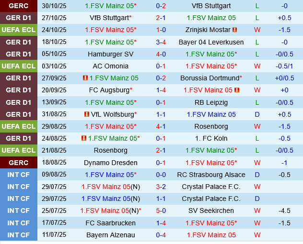Open the Dynamo Dresden team link
The width and height of the screenshot is (303, 244).
pos(110,163)
